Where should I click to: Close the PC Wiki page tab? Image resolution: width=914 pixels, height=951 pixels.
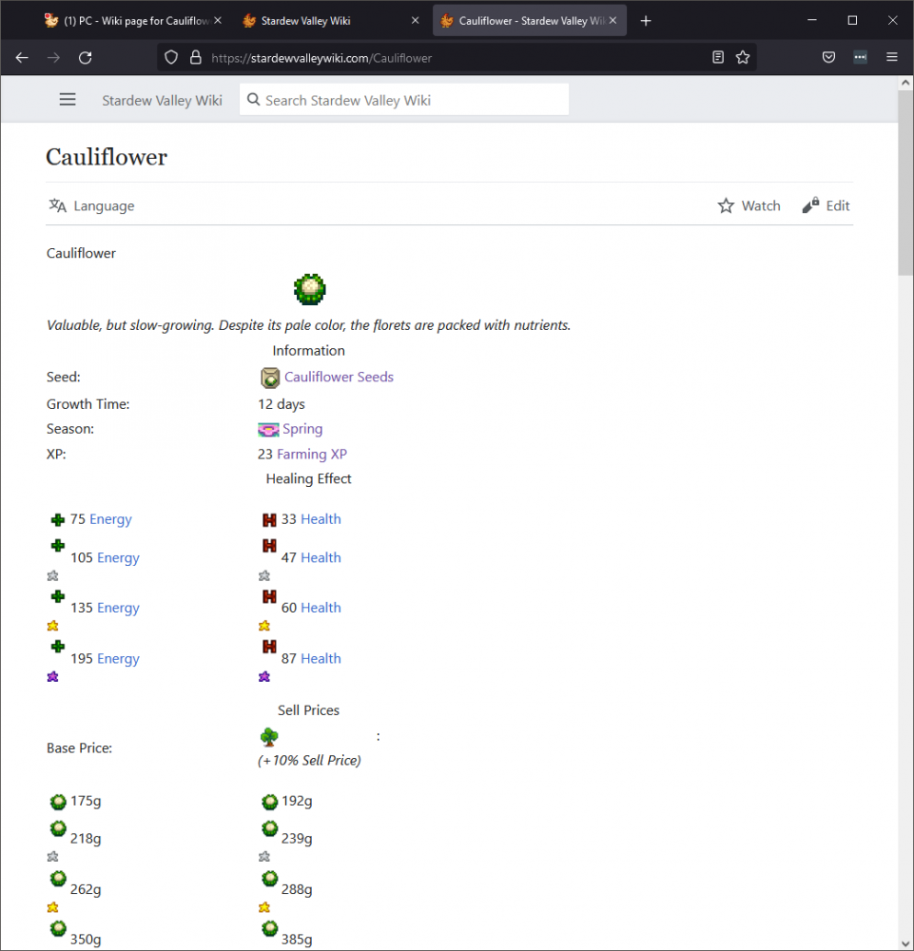[218, 21]
